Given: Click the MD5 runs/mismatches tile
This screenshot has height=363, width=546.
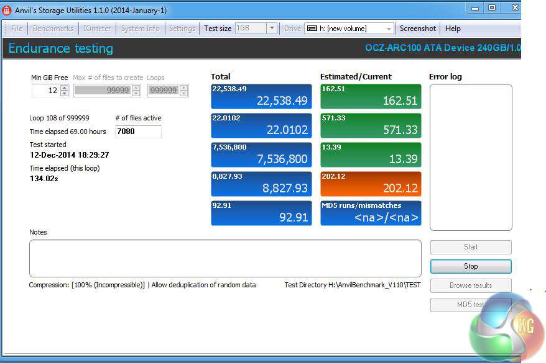Looking at the screenshot, I should [x=370, y=213].
